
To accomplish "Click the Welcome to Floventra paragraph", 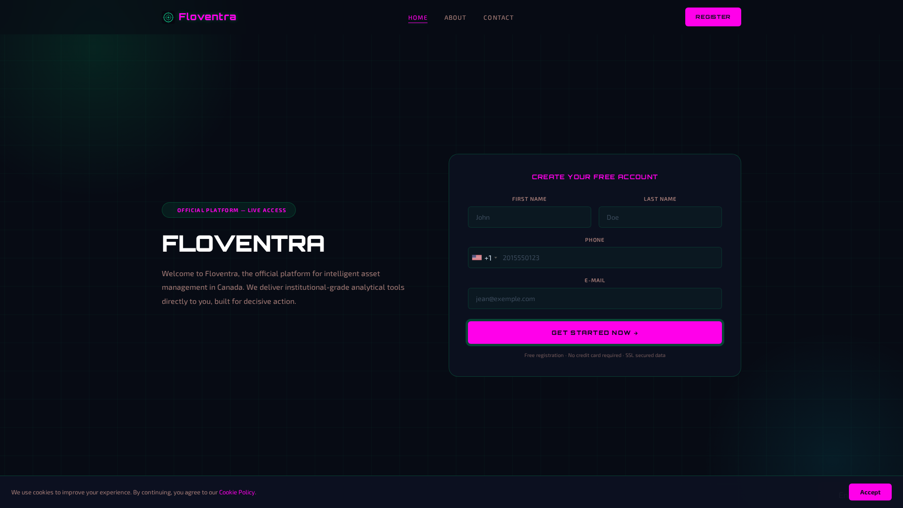I will coord(283,287).
